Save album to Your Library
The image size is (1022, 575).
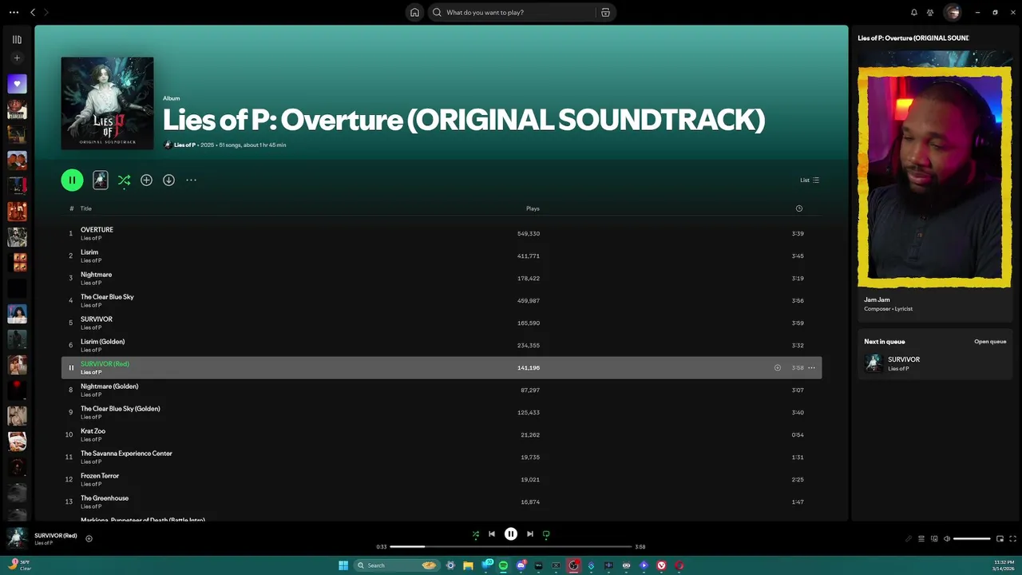[x=146, y=180]
